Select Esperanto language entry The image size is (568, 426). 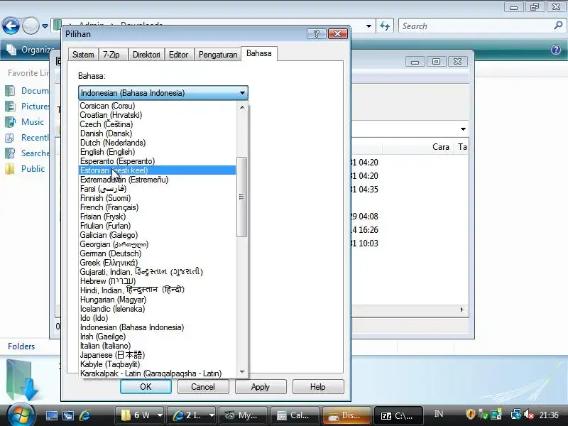[157, 161]
